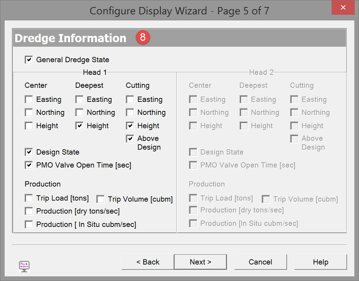The height and width of the screenshot is (281, 359).
Task: Enable Head 1 Center Easting checkbox
Action: (29, 99)
